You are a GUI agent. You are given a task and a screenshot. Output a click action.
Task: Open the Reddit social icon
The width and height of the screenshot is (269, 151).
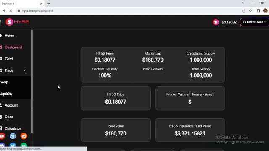pyautogui.click(x=24, y=136)
